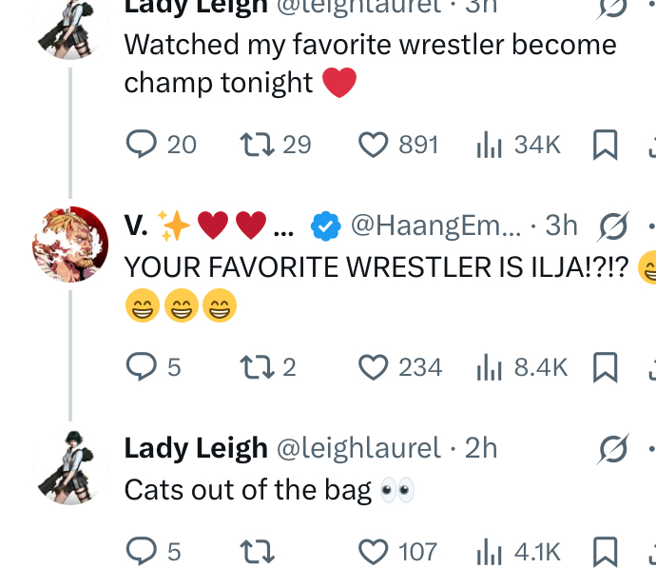Open Grok icon on the 2h tweet

[612, 448]
